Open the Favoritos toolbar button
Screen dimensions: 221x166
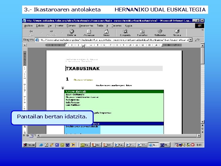pyautogui.click(x=142, y=33)
